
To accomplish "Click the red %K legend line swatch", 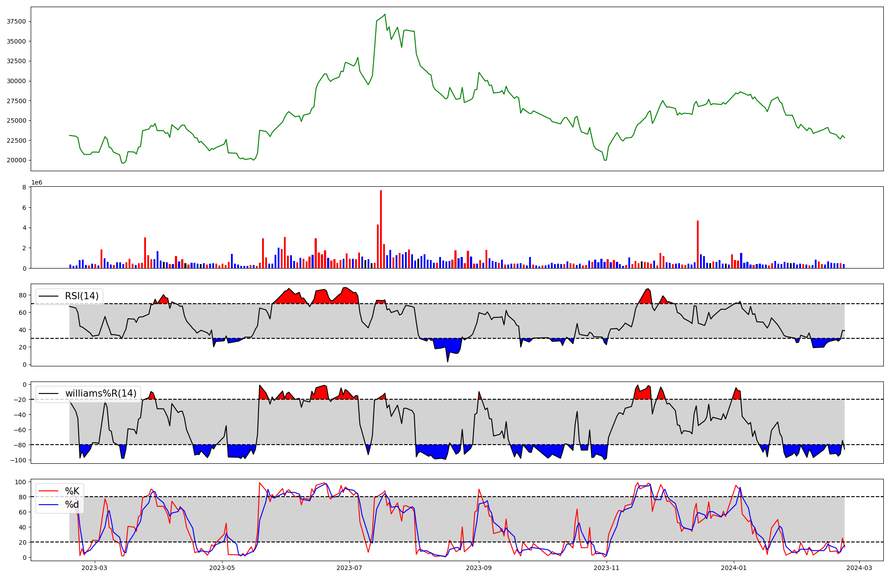I will click(x=49, y=491).
